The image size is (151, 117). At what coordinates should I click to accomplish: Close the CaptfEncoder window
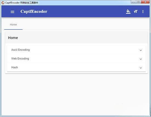[145, 2]
